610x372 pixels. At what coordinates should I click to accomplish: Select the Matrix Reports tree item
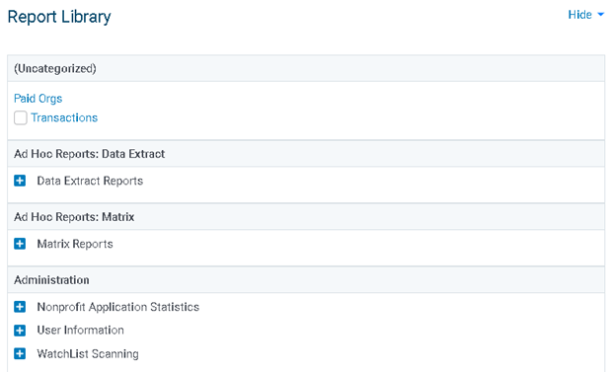point(75,244)
